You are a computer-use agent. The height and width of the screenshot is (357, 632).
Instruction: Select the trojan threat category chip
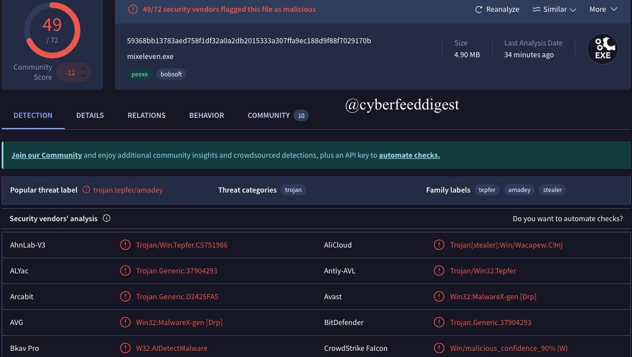point(293,190)
